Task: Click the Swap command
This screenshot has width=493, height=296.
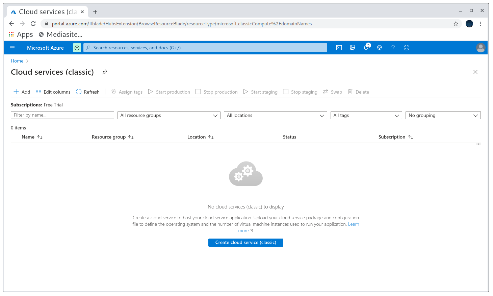Action: point(333,92)
